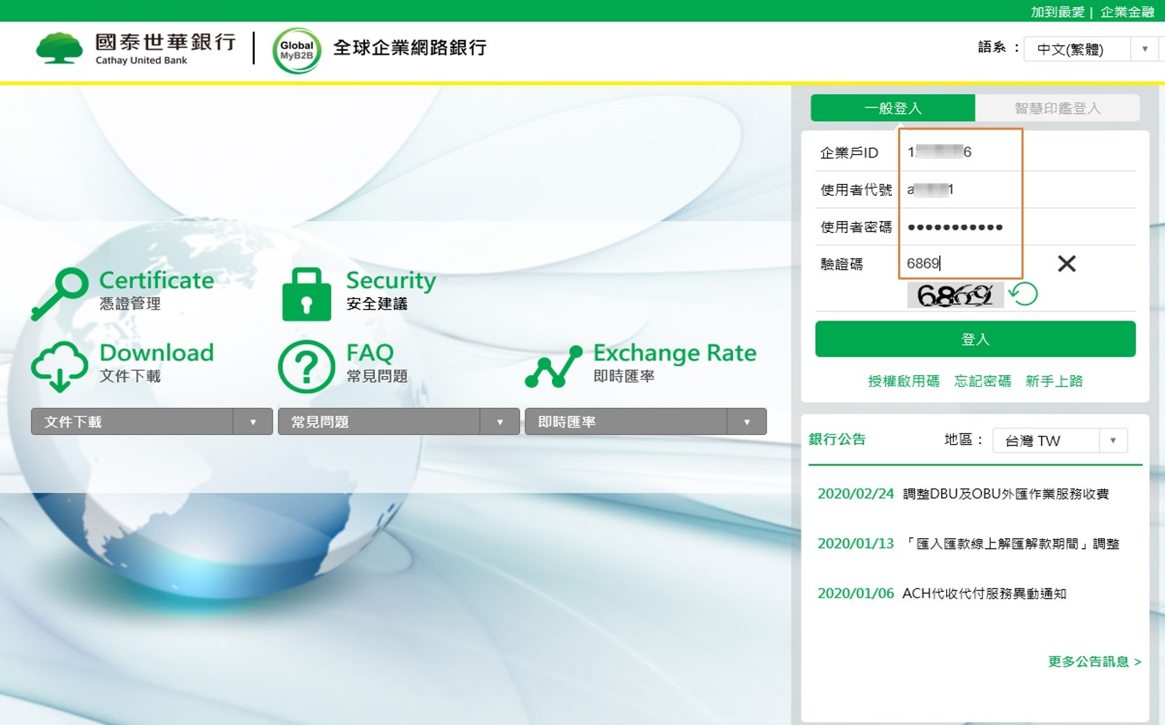
Task: Click the FAQ 常見問題 heading
Action: coord(377,362)
